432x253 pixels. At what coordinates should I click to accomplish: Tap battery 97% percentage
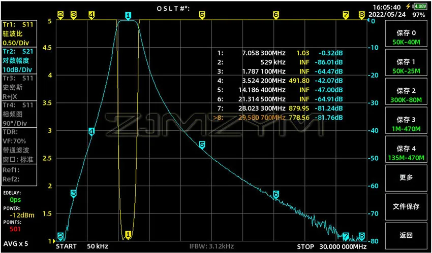[x=418, y=15]
